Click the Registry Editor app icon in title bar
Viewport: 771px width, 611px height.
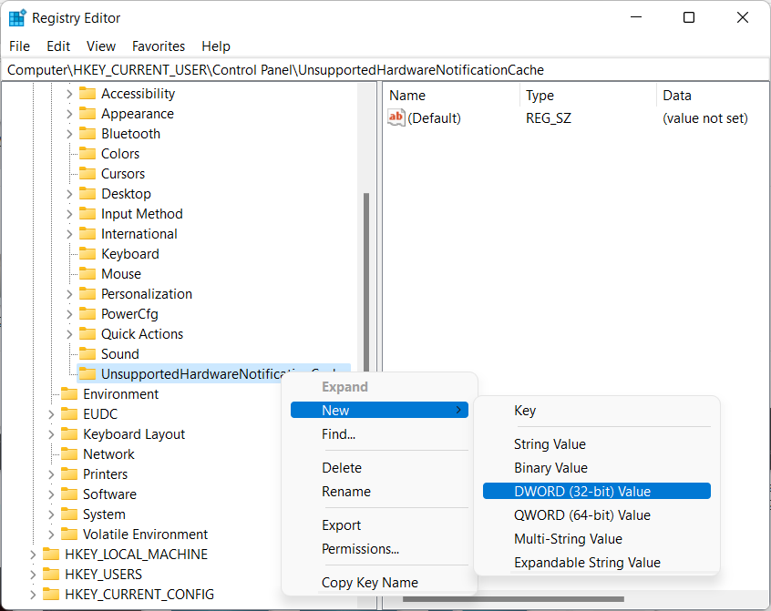17,17
